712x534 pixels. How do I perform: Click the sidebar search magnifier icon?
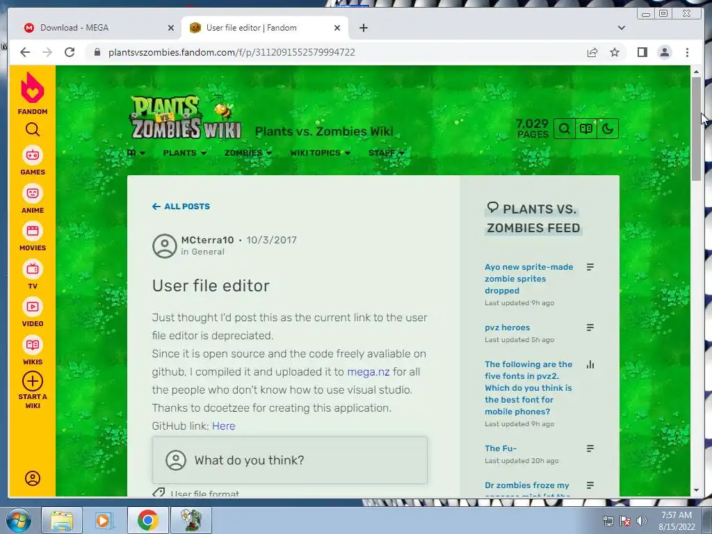coord(32,130)
